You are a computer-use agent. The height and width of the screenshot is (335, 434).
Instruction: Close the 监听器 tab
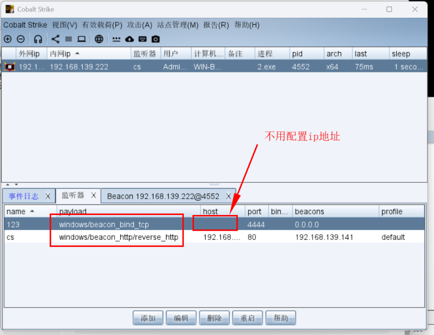pyautogui.click(x=94, y=195)
